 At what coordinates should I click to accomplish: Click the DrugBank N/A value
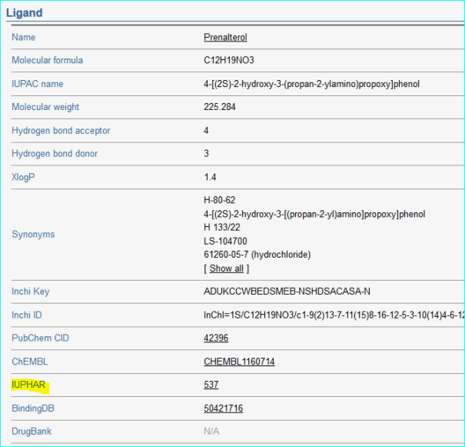(x=211, y=432)
